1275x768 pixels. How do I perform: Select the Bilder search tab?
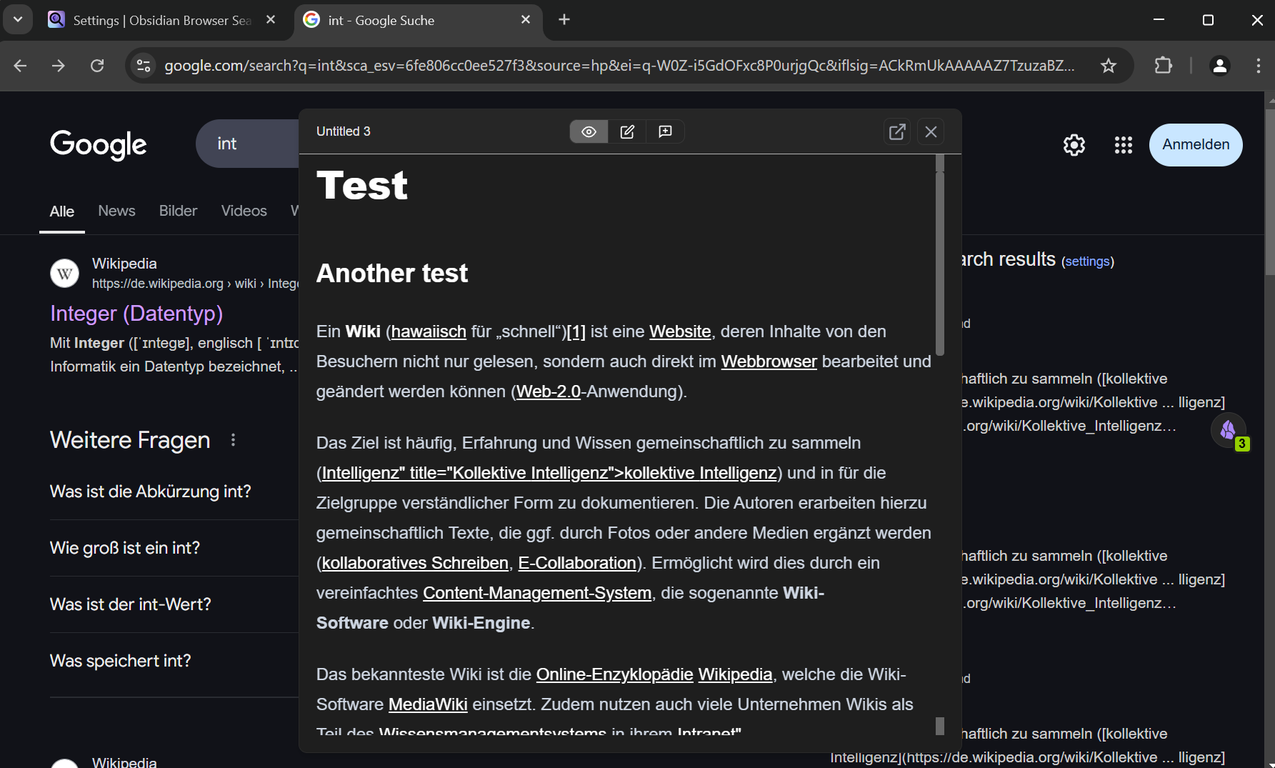pos(178,211)
